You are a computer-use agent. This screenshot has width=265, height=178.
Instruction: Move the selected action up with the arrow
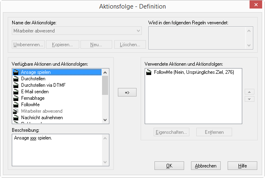coord(251,92)
